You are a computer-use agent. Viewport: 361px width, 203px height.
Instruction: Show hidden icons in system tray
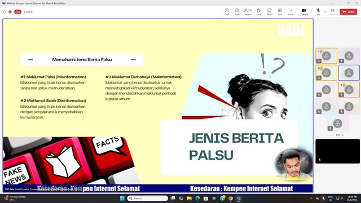point(311,198)
